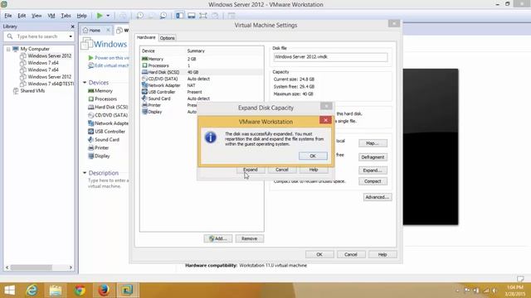531x298 pixels.
Task: Open the VM menu
Action: [x=51, y=16]
